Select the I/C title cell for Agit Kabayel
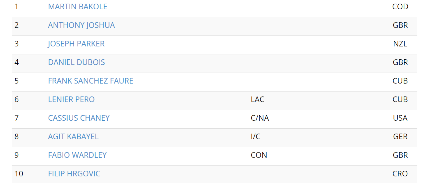 pos(256,137)
